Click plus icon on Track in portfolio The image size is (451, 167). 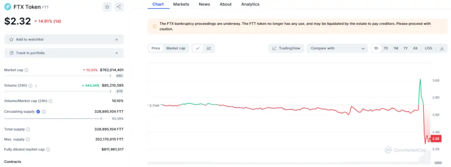coord(117,53)
